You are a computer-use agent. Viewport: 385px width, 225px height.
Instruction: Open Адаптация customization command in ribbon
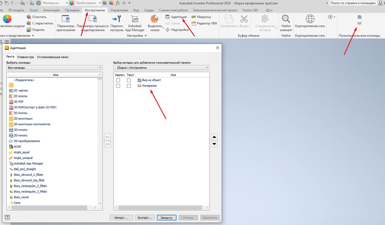[x=176, y=17]
